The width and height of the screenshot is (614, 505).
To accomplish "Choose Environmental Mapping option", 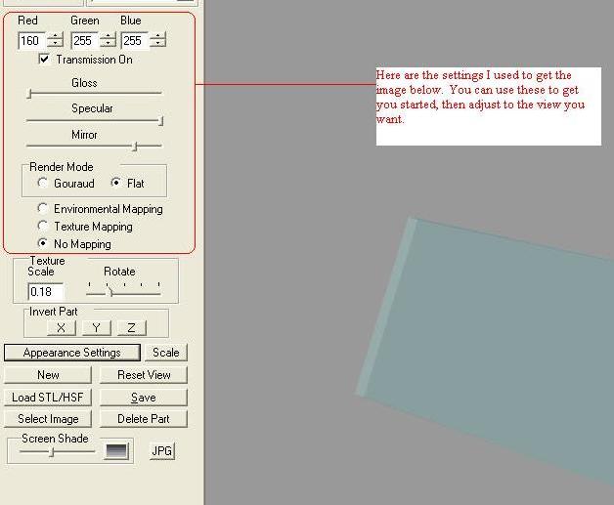I will (x=43, y=209).
